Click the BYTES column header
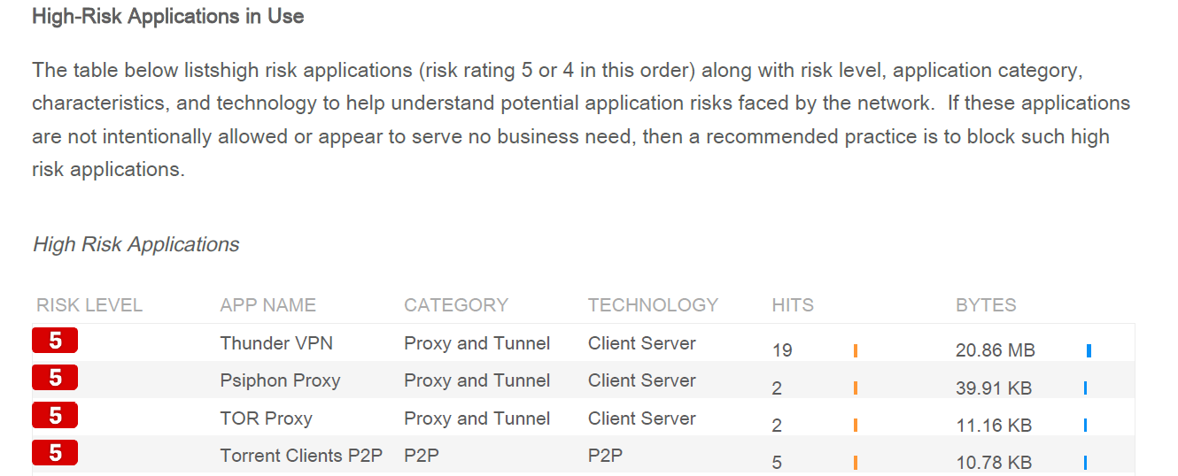 click(986, 305)
